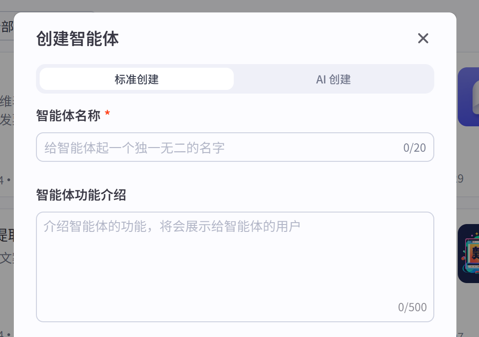The height and width of the screenshot is (337, 479).
Task: Click the 创建智能体 dialog title
Action: (77, 39)
